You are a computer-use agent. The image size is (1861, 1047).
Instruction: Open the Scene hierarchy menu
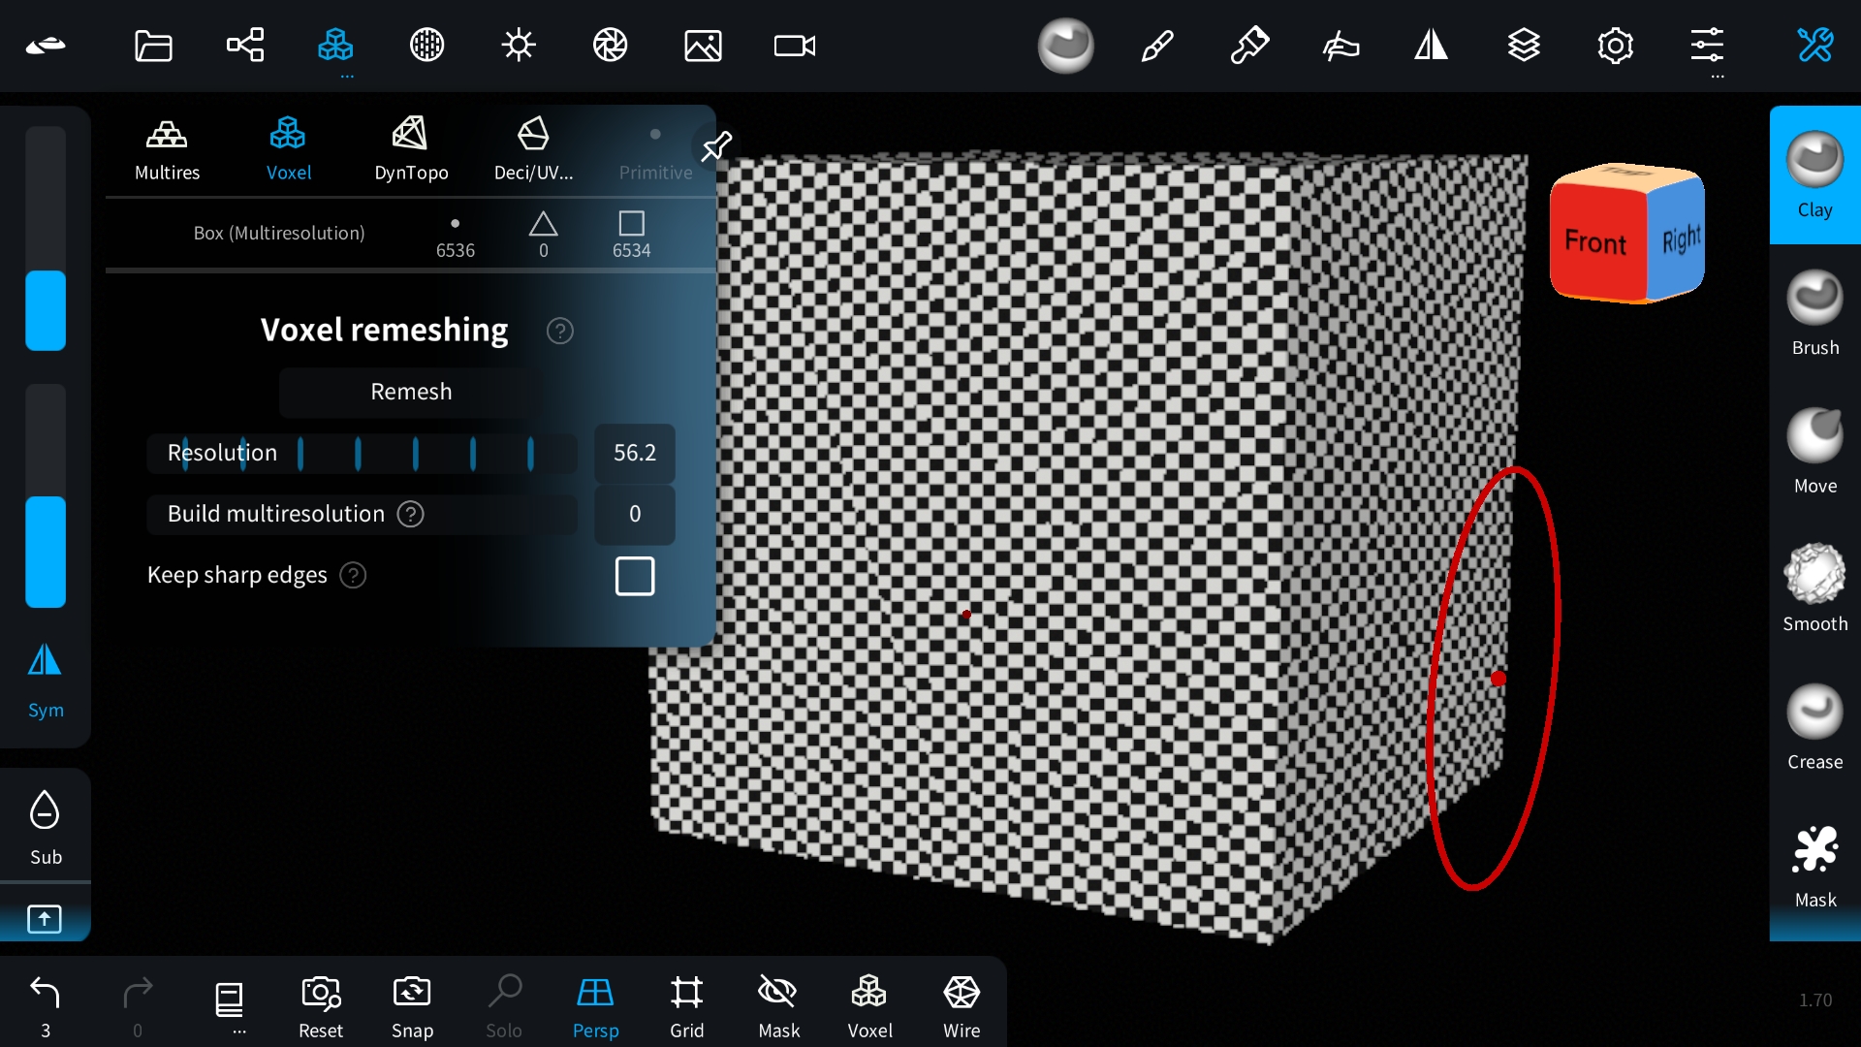[x=245, y=46]
